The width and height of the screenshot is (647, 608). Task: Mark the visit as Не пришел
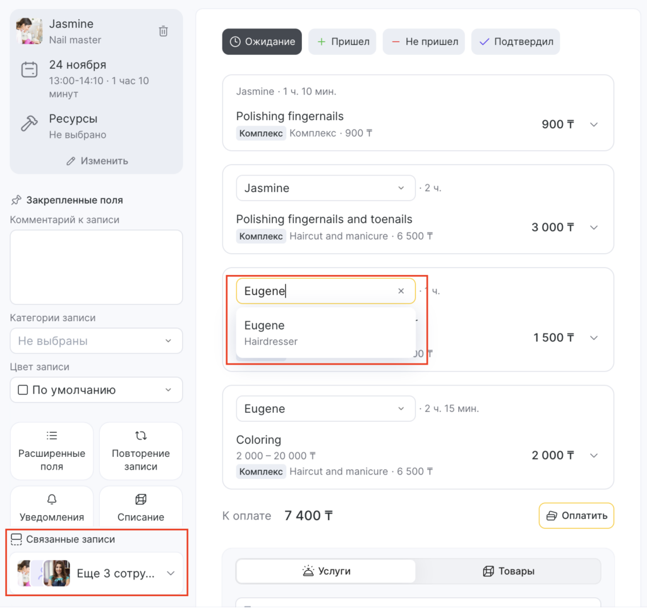(424, 42)
